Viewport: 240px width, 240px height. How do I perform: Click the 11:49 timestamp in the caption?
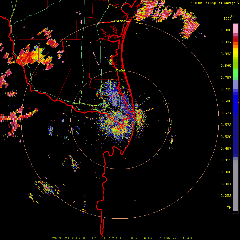tap(186, 238)
